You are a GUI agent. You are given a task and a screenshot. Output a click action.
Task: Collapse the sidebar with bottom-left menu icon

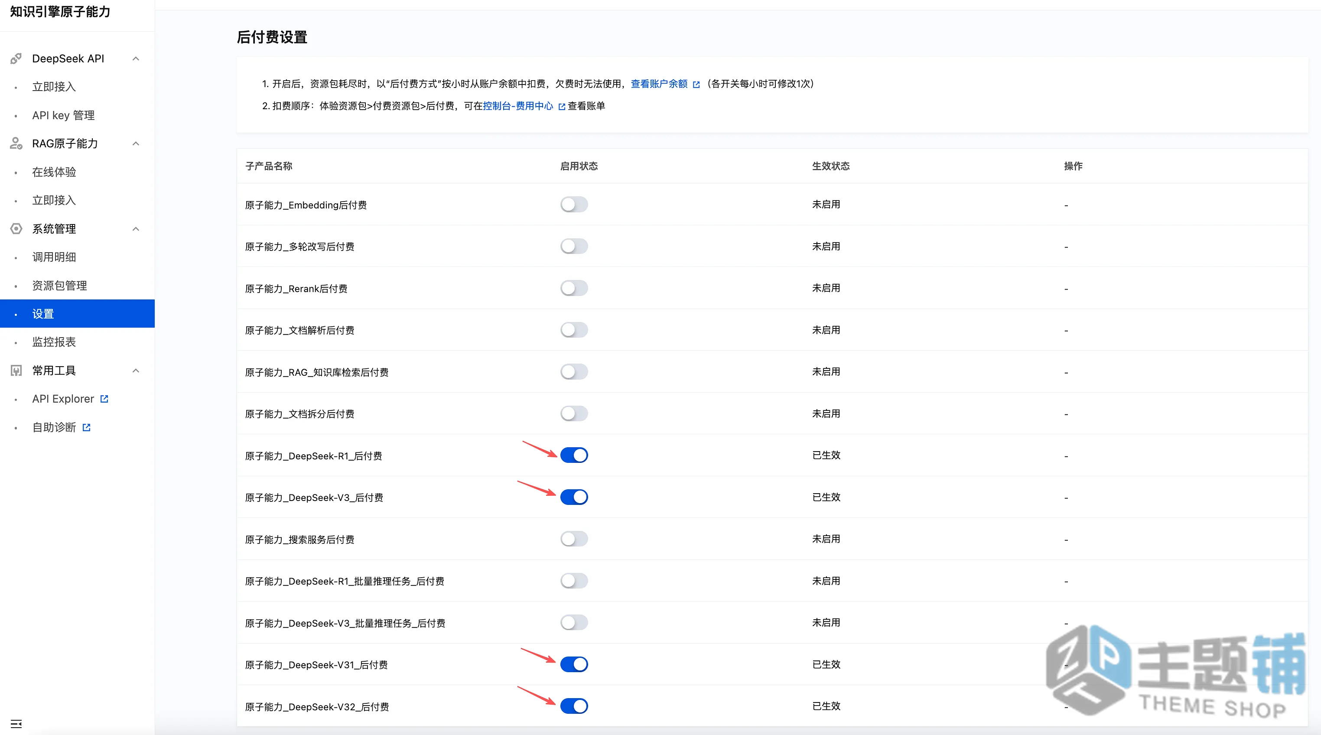(16, 724)
